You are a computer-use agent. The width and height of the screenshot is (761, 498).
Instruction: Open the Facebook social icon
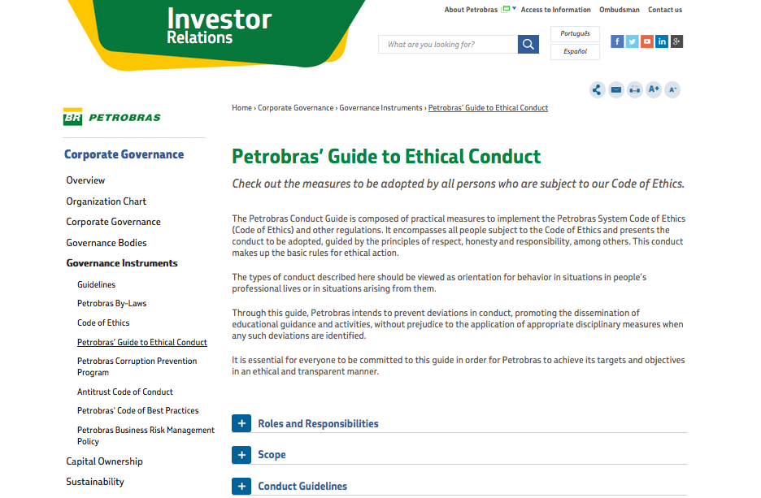(x=617, y=41)
